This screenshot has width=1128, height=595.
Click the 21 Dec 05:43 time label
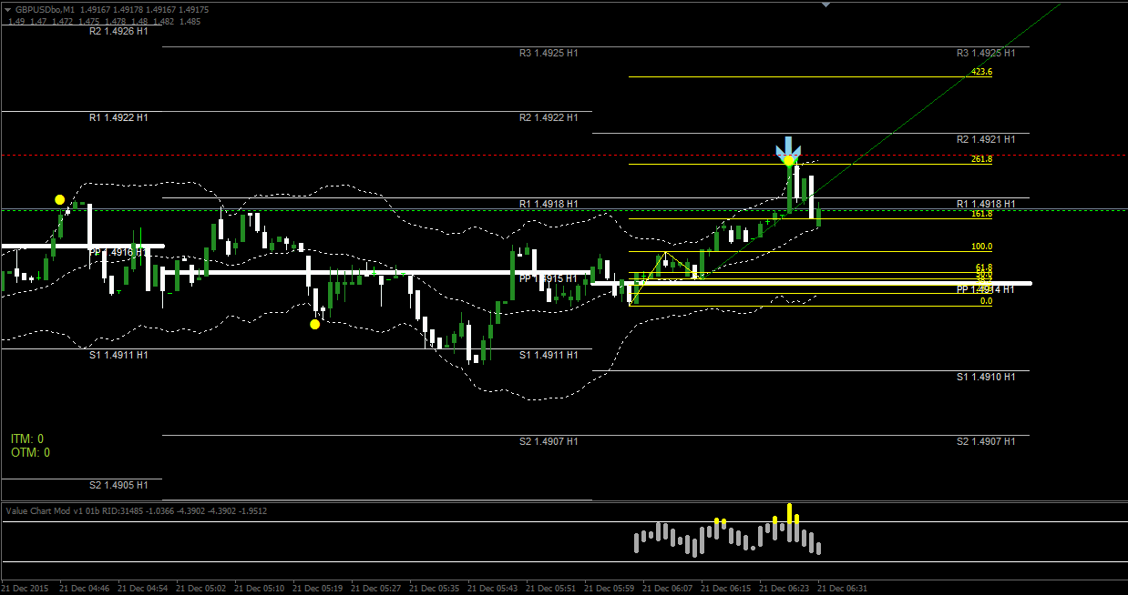pos(492,588)
